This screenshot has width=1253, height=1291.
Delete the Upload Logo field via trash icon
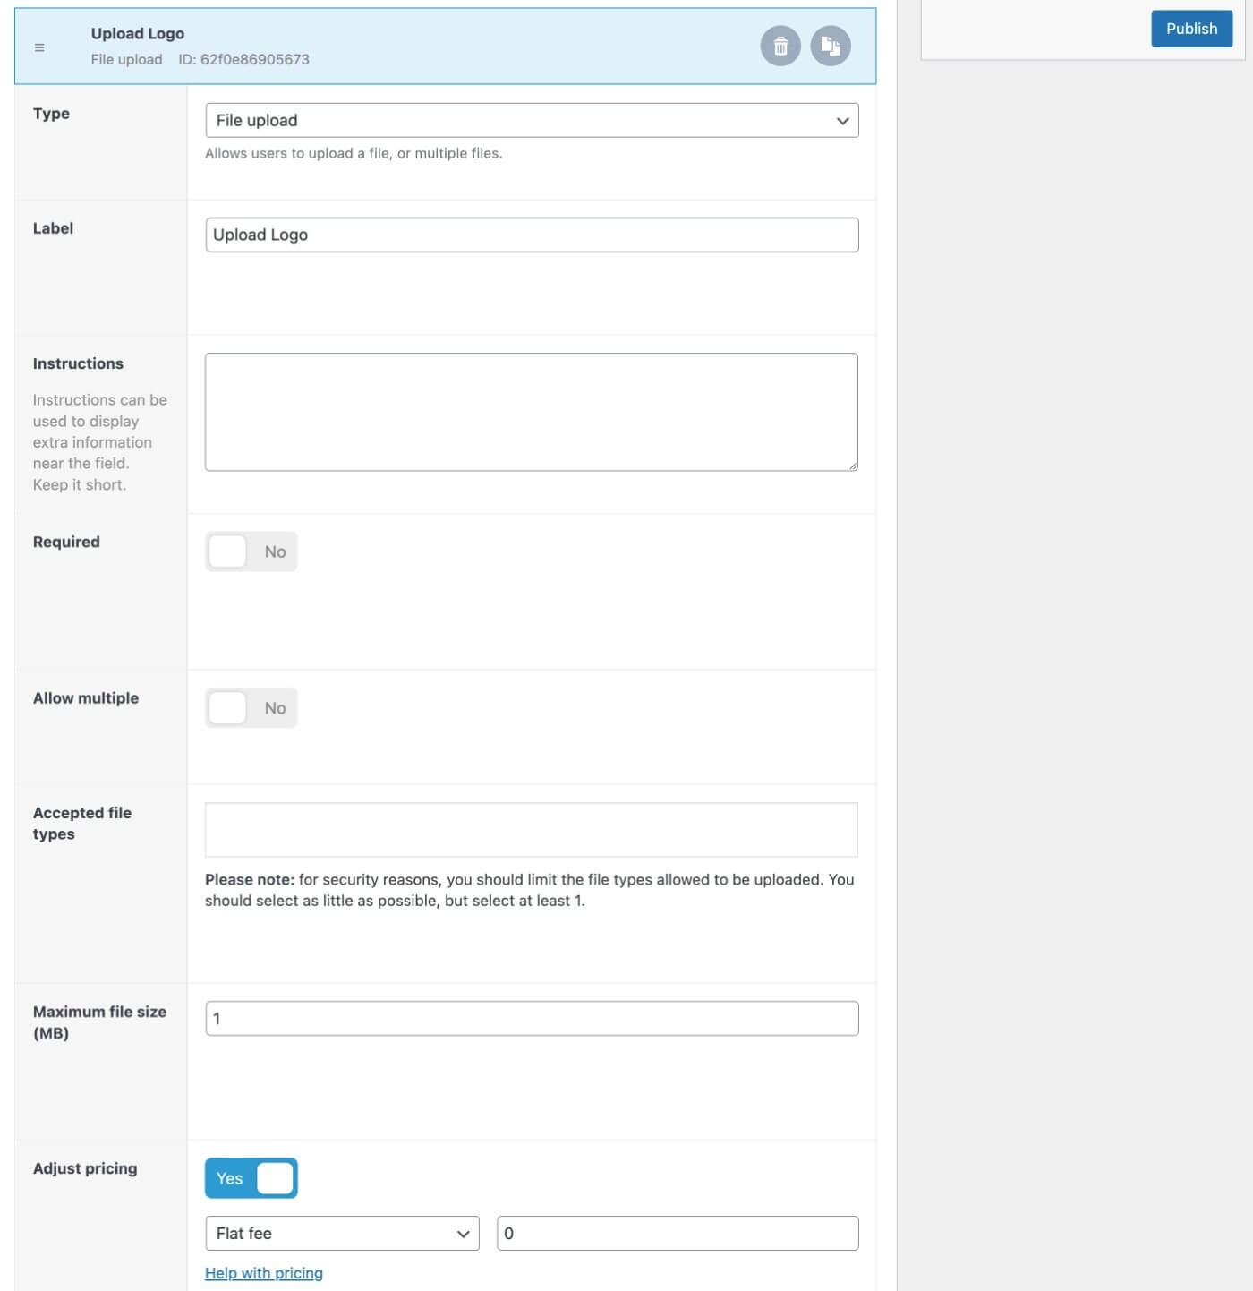[780, 46]
